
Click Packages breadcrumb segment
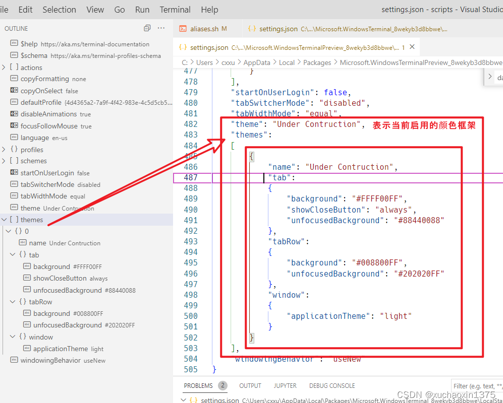317,62
